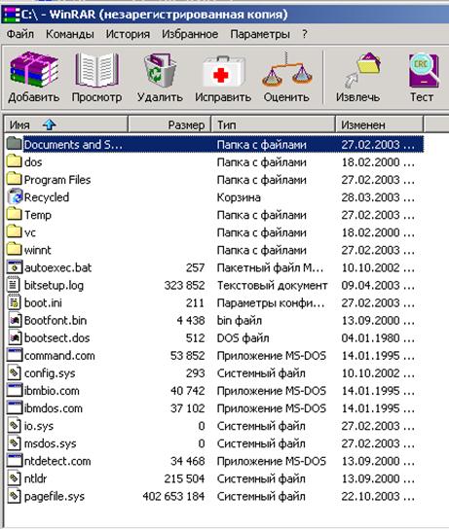This screenshot has width=449, height=529.
Task: Select the msdos.sys file name
Action: (50, 443)
